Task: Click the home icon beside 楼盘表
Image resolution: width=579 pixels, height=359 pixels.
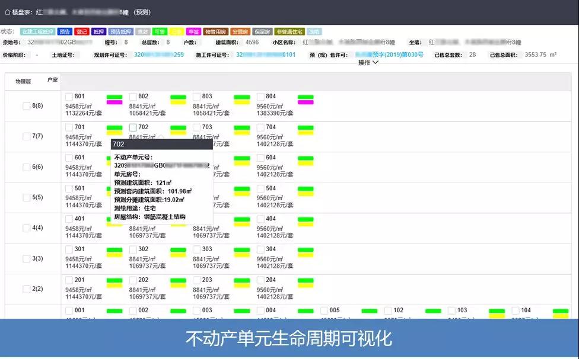Action: (x=7, y=12)
